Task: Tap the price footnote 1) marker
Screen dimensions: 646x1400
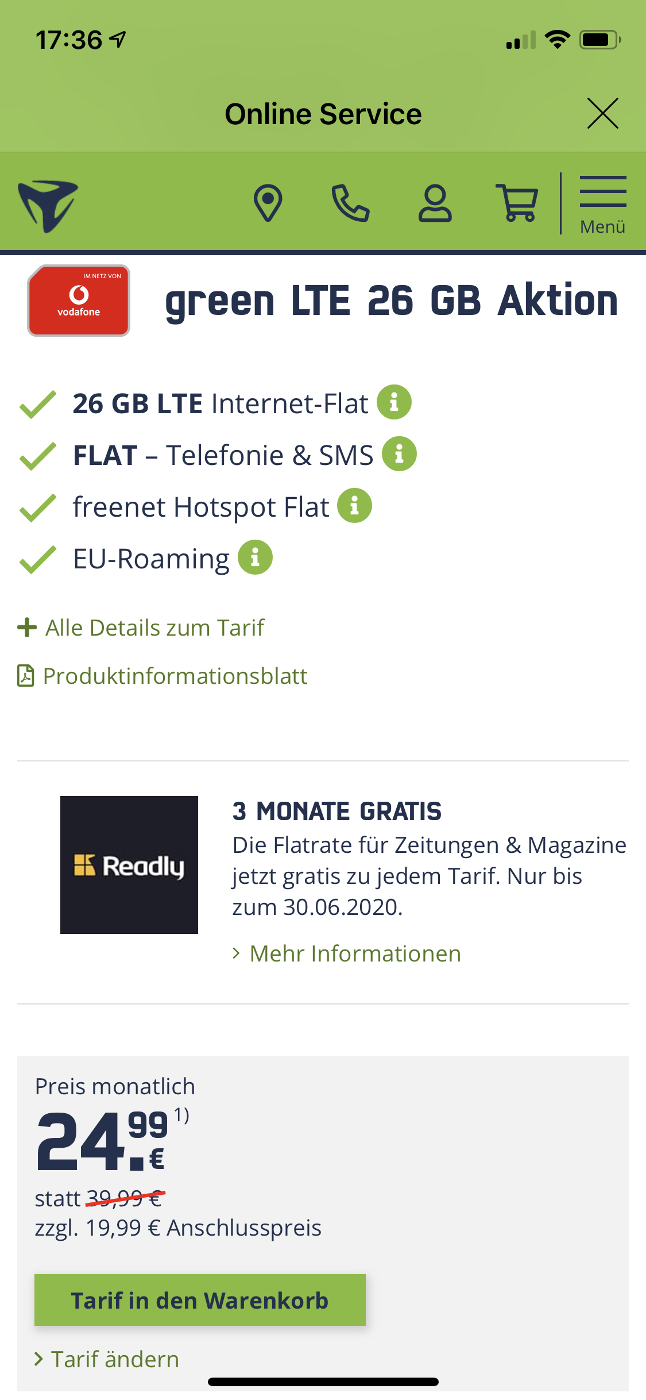Action: pyautogui.click(x=181, y=1115)
